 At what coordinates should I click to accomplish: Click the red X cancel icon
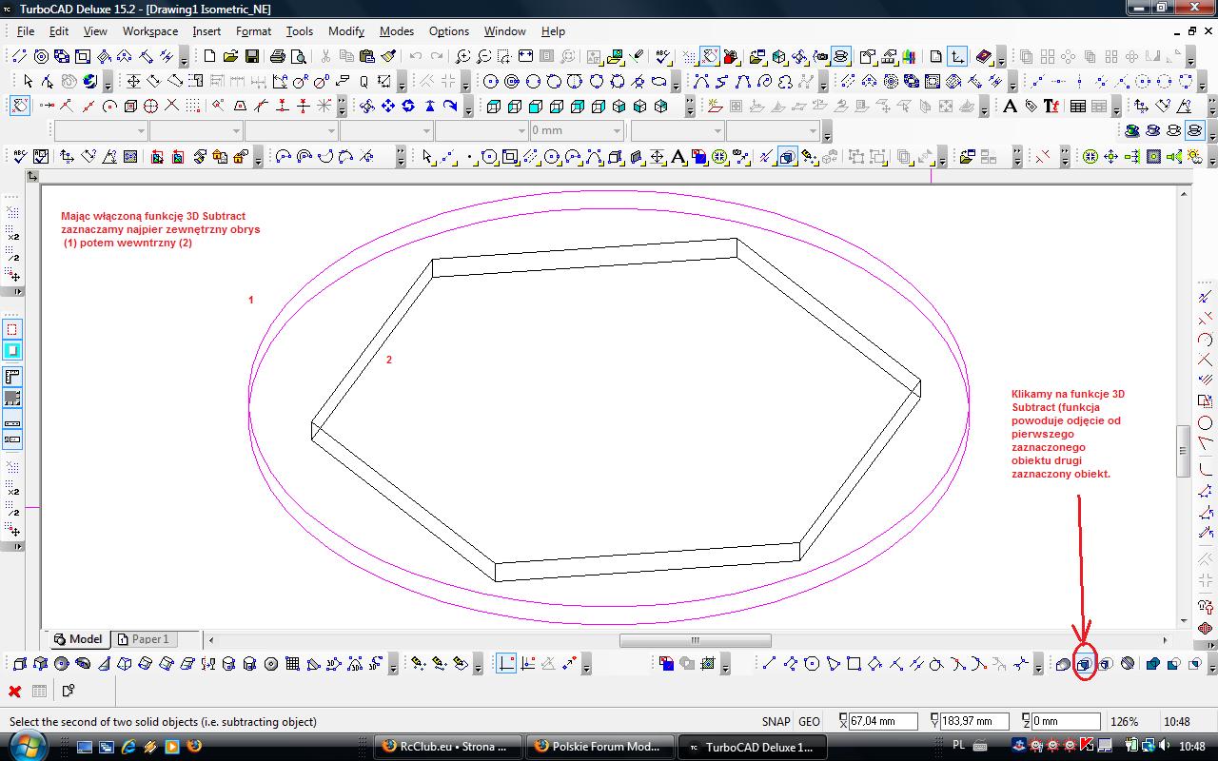click(x=14, y=692)
